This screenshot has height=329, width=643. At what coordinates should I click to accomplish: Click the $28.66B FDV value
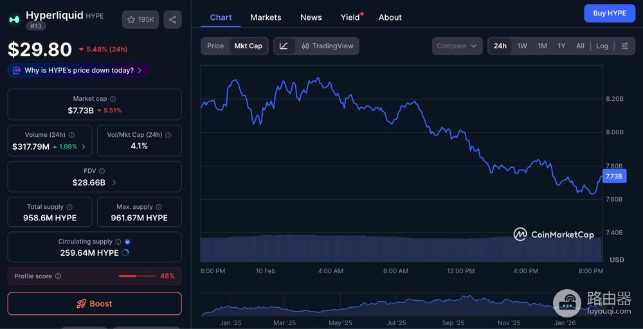click(89, 182)
